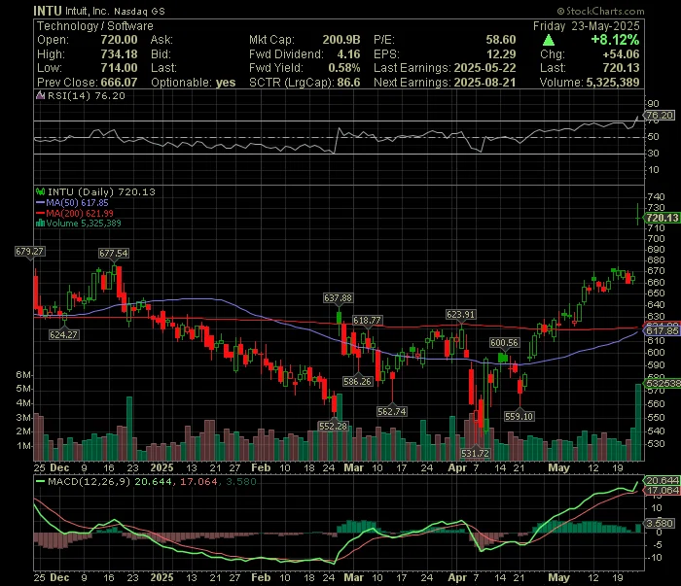The width and height of the screenshot is (681, 586).
Task: Click the 'Intuit, Inc.' company name
Action: 88,11
